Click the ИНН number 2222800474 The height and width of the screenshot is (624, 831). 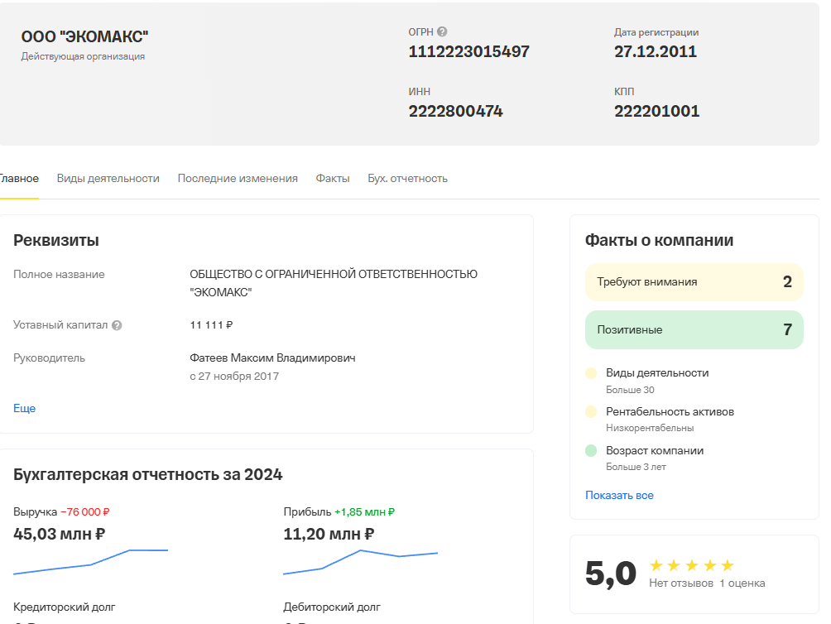455,111
